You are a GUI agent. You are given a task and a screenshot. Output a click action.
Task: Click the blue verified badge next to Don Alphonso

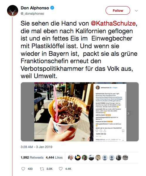(52, 8)
